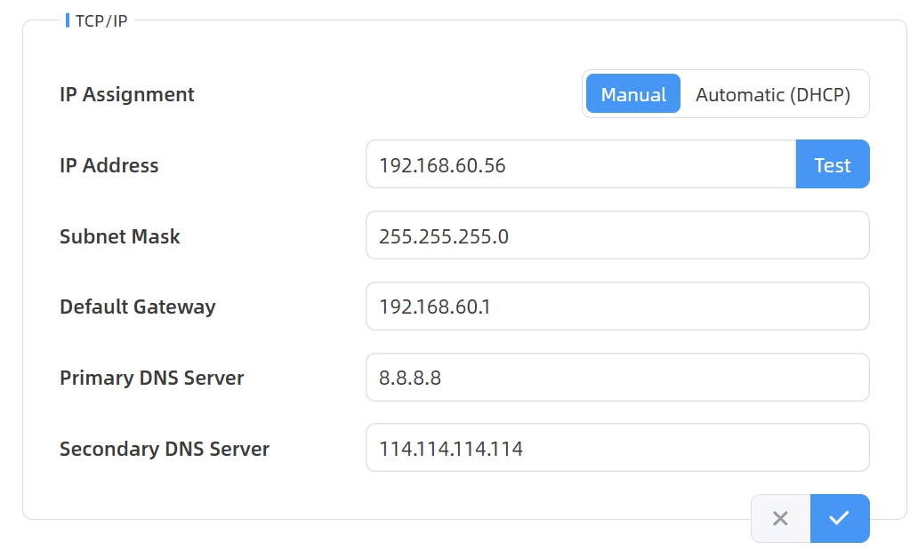Viewport: 918px width, 550px height.
Task: Click the TCP/IP section title
Action: point(101,20)
